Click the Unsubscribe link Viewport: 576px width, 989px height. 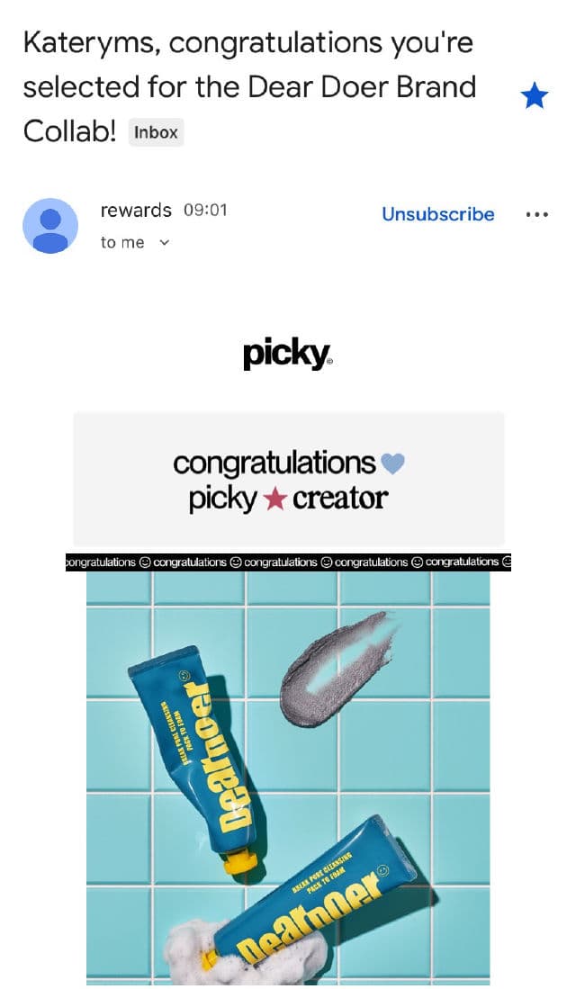click(437, 214)
